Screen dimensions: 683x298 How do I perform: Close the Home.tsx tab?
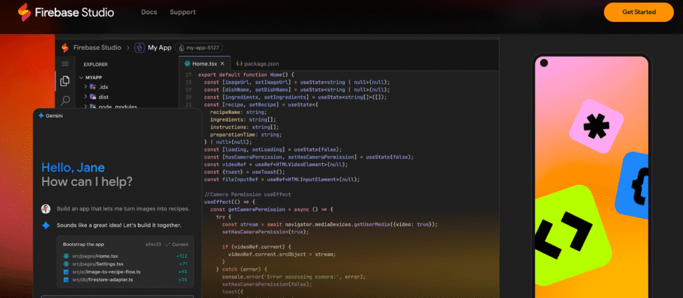coord(222,63)
